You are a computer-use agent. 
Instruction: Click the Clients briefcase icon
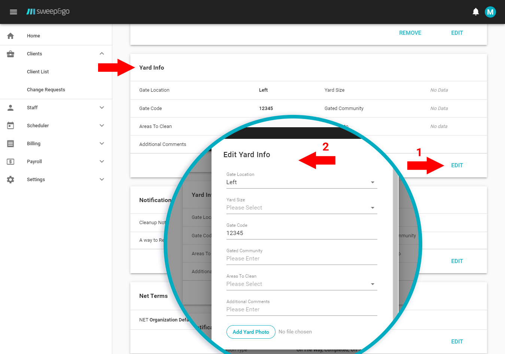coord(10,54)
